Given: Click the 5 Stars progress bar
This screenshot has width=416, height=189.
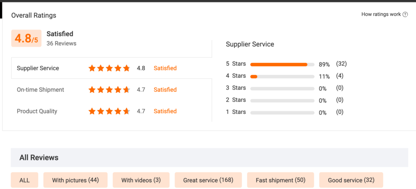Looking at the screenshot, I should point(282,64).
